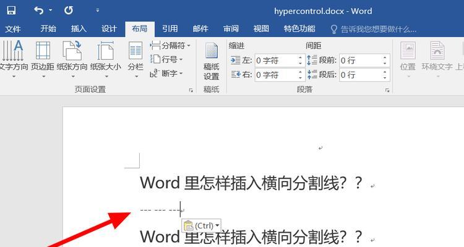
Task: Open 行号 line numbers dropdown
Action: [167, 59]
